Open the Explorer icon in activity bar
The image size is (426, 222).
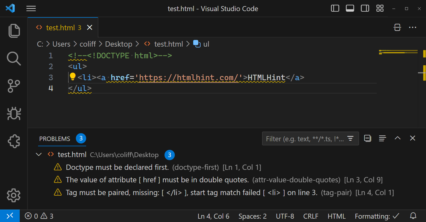[14, 31]
